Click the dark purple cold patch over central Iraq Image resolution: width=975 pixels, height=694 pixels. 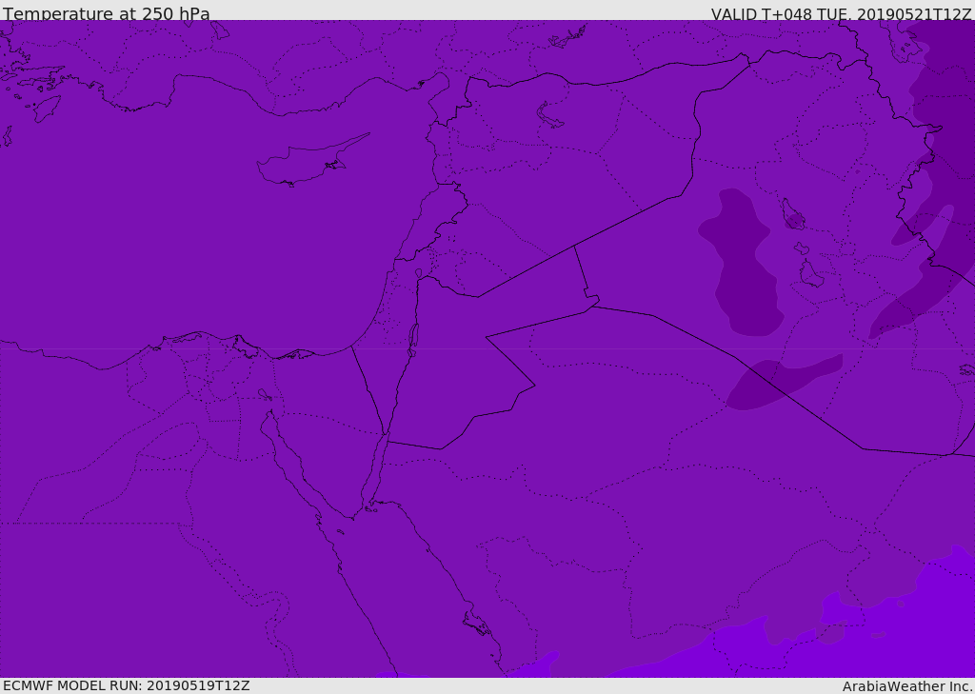point(741,261)
